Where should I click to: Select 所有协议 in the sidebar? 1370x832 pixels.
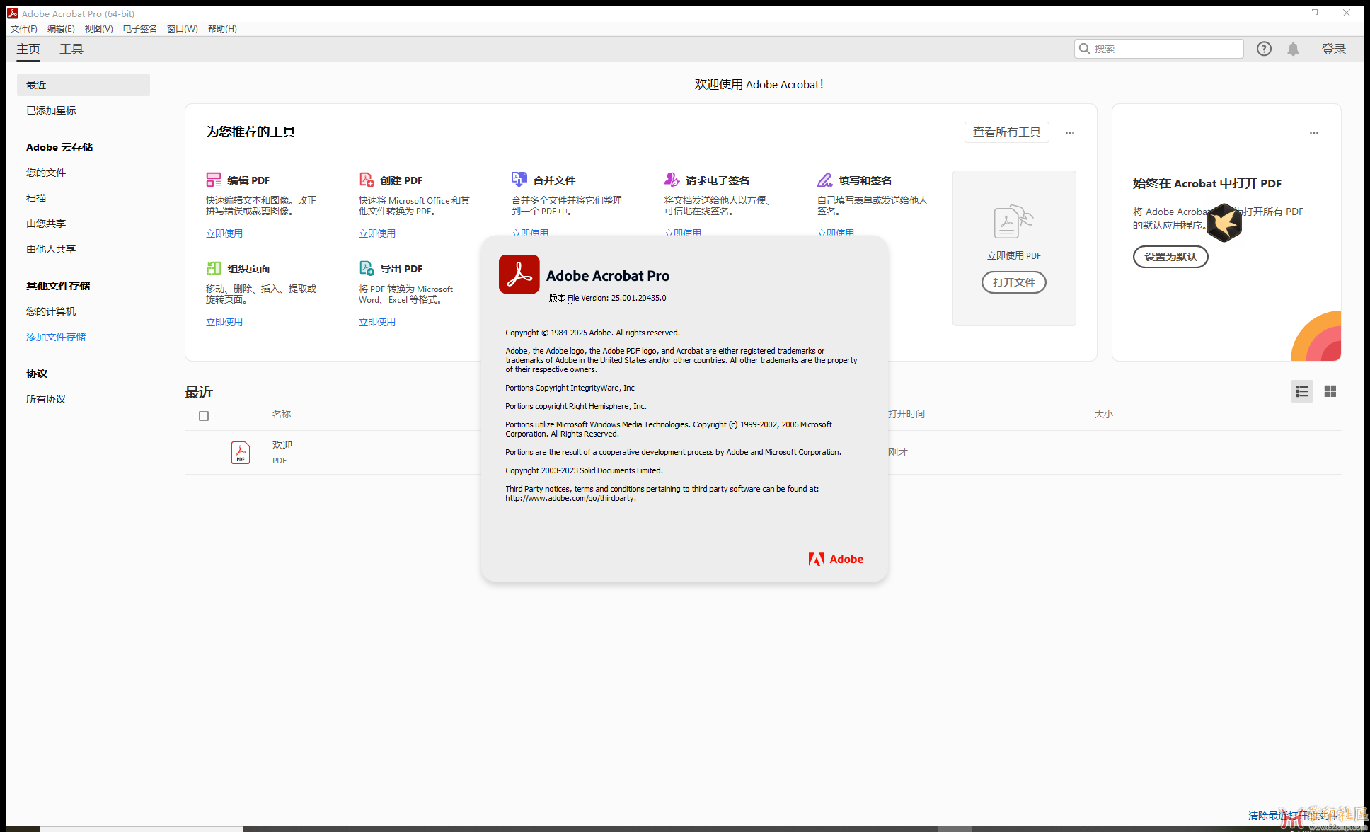[x=46, y=399]
